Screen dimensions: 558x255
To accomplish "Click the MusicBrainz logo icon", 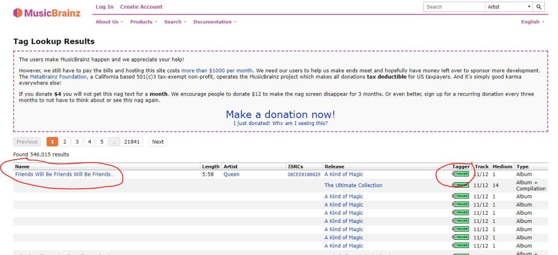I will click(x=18, y=13).
